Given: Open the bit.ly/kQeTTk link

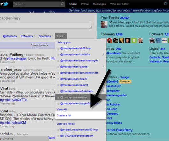Looking at the screenshot, I should coord(13,100).
